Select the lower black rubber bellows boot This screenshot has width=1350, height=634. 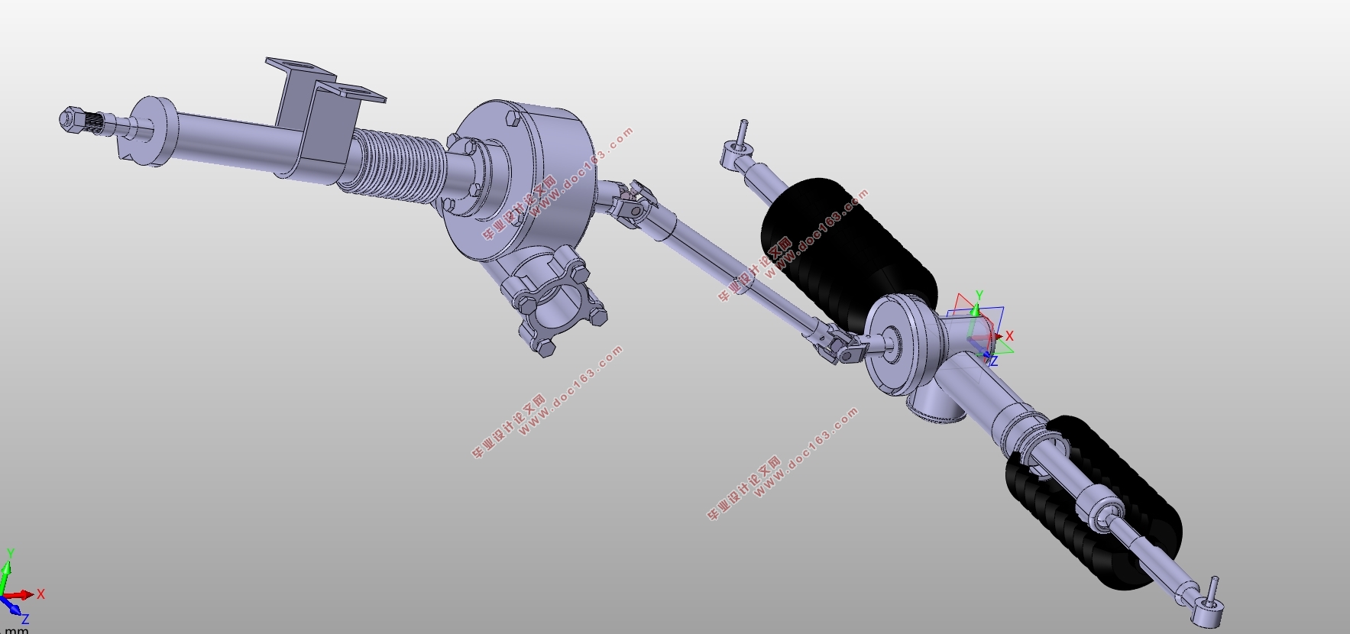click(1094, 503)
